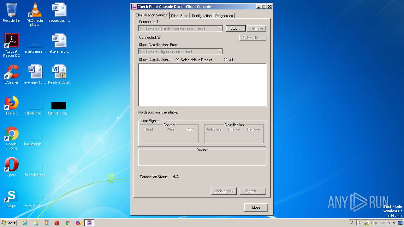
Task: Select the Readme.docm file icon
Action: (59, 74)
